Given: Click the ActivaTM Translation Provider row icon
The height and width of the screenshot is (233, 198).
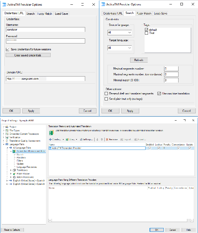Looking at the screenshot, I should coord(50,148).
